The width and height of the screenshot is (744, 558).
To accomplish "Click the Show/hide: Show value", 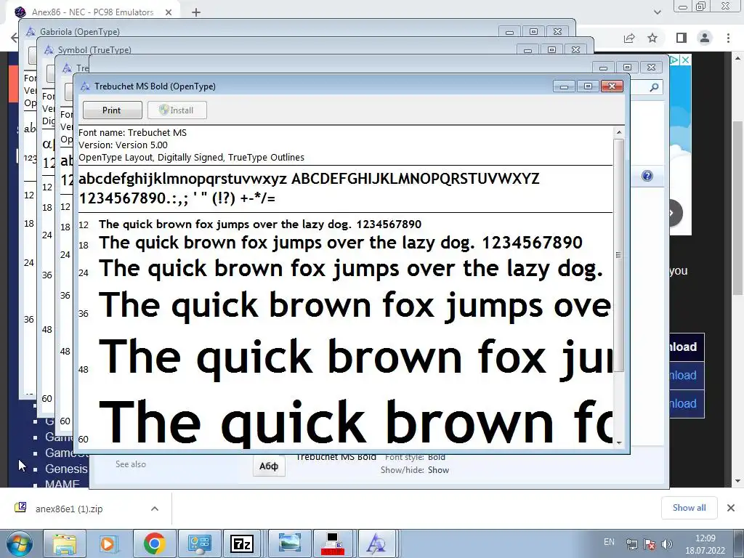I will tap(438, 470).
